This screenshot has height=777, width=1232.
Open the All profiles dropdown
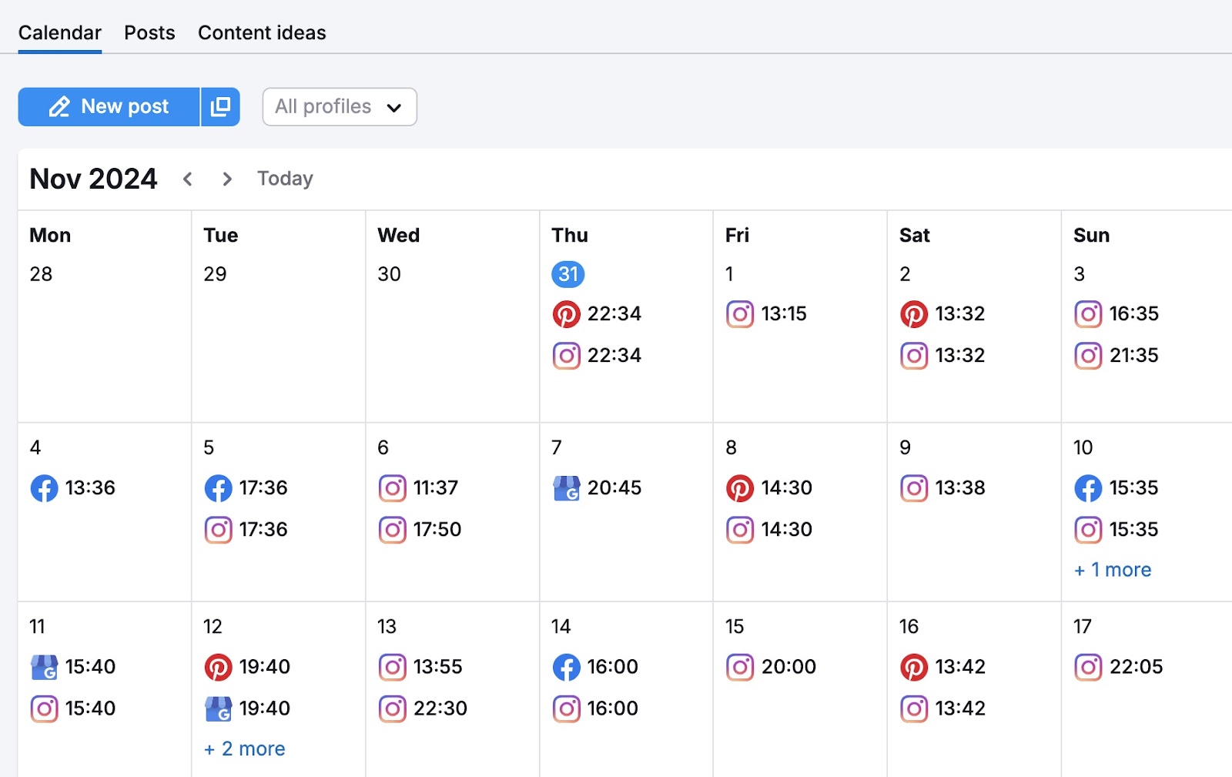pos(339,106)
